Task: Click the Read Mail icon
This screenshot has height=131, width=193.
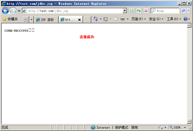Action: tap(116, 19)
